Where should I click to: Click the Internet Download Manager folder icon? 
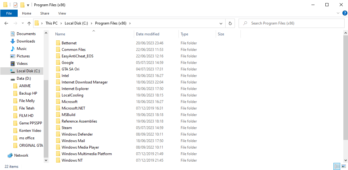[58, 82]
